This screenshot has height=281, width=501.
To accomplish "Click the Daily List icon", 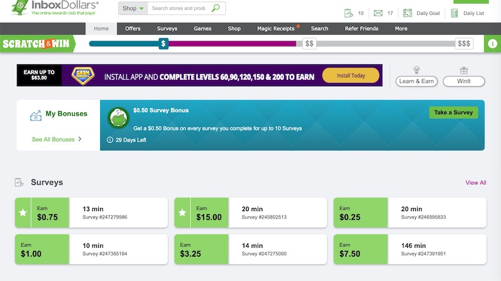I will [455, 13].
